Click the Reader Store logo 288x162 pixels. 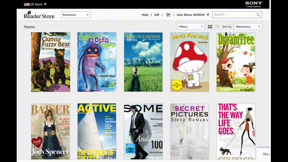(39, 15)
